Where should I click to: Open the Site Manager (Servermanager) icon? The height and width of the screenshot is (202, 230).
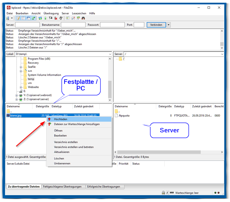coord(8,18)
